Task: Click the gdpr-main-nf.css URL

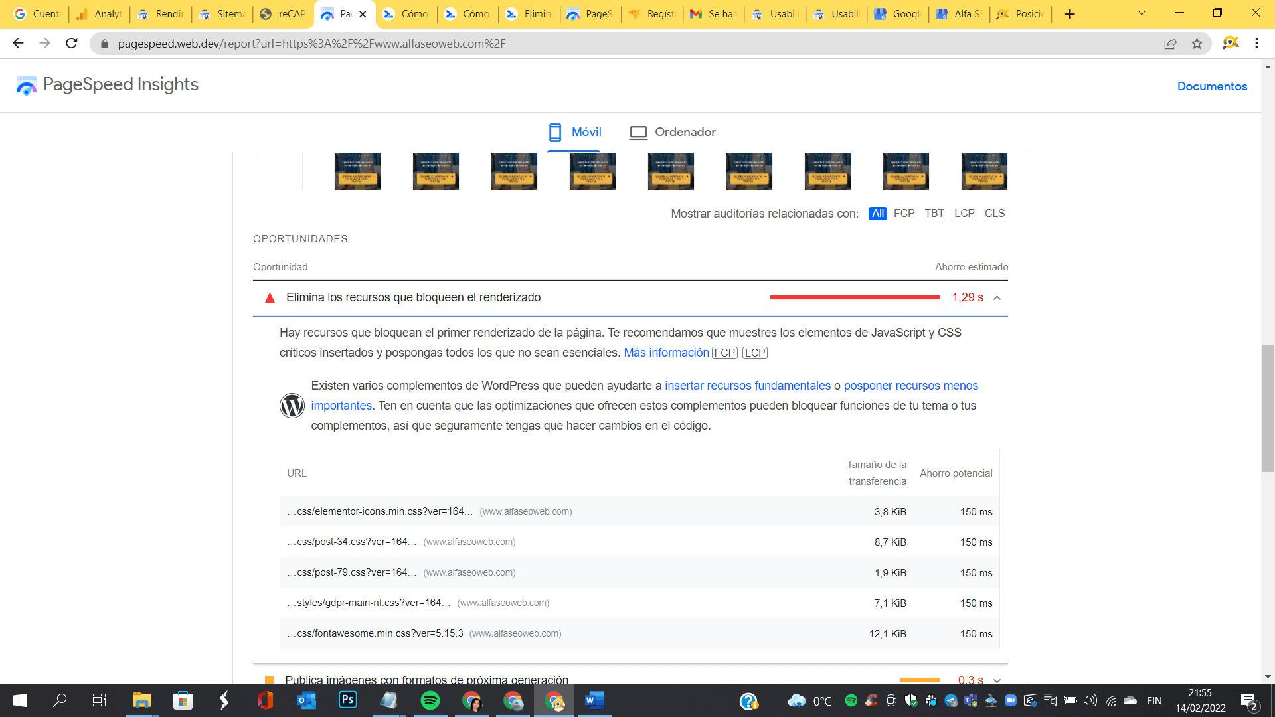Action: pos(369,603)
